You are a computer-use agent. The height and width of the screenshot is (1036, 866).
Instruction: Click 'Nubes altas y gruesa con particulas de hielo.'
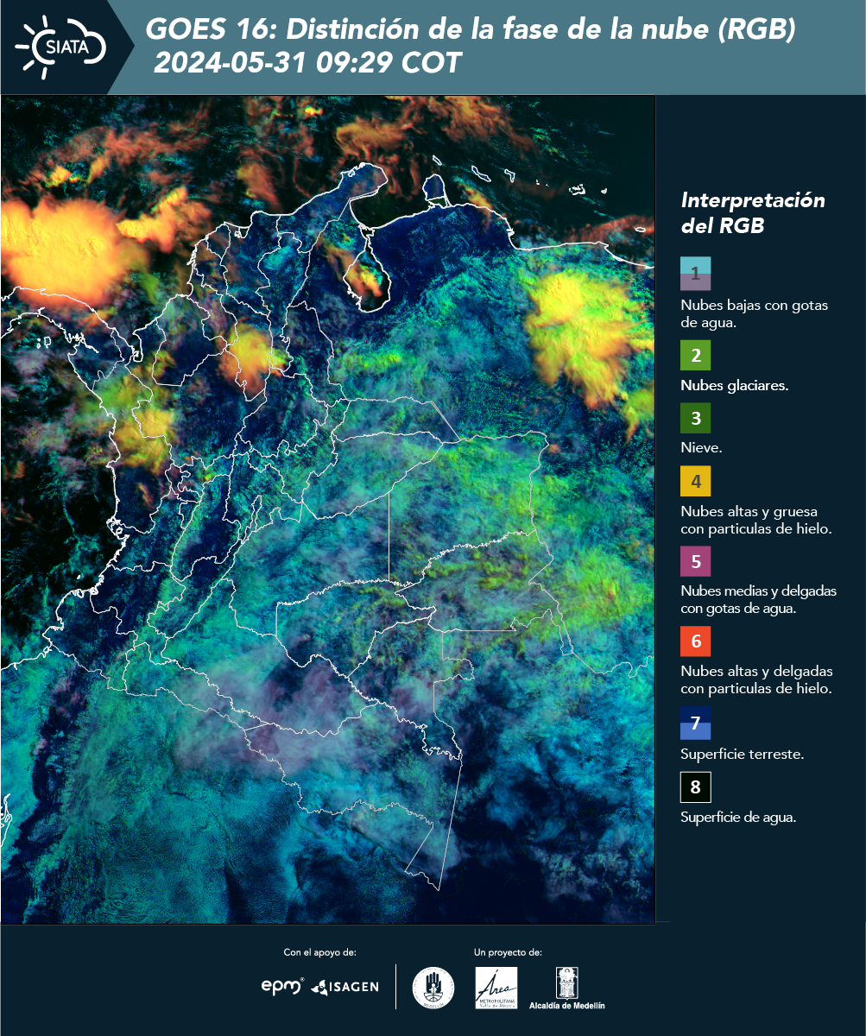pos(755,520)
